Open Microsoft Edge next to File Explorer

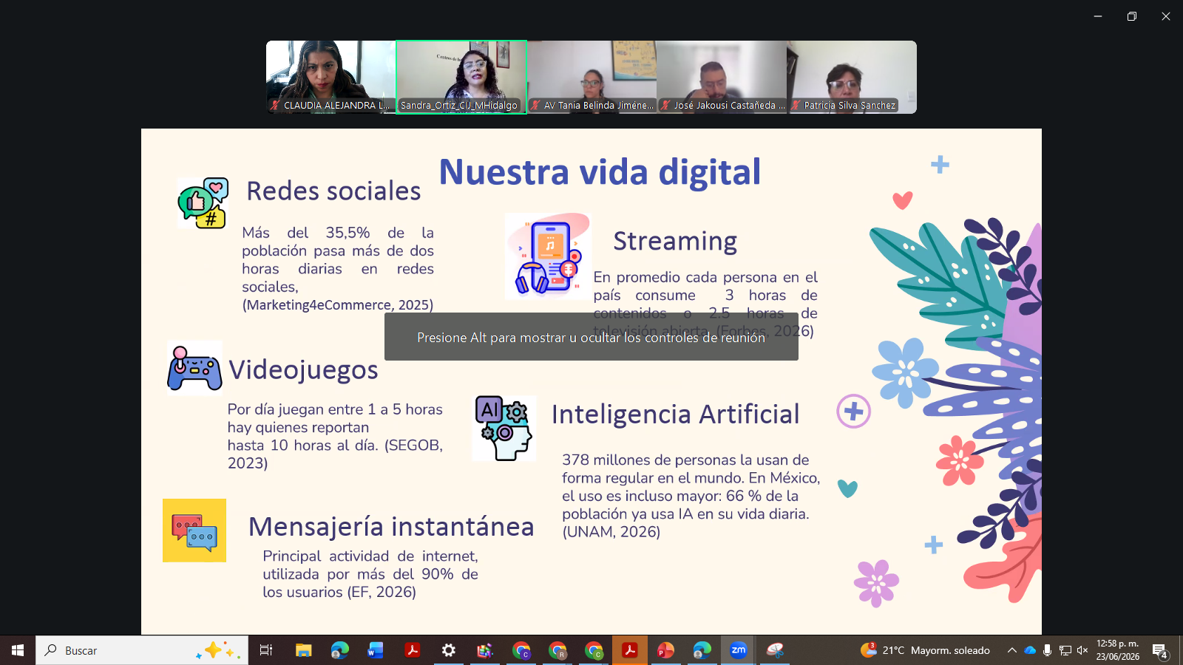pyautogui.click(x=339, y=650)
